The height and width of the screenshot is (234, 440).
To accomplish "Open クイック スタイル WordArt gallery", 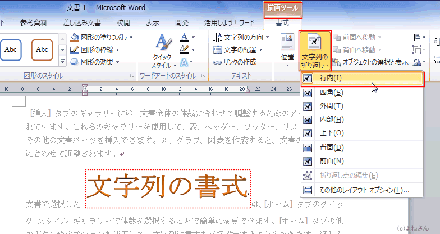I will (162, 51).
